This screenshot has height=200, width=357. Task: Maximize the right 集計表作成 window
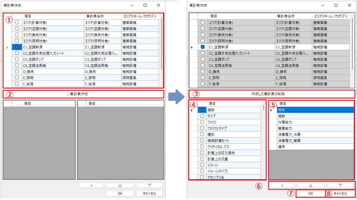[x=336, y=5]
